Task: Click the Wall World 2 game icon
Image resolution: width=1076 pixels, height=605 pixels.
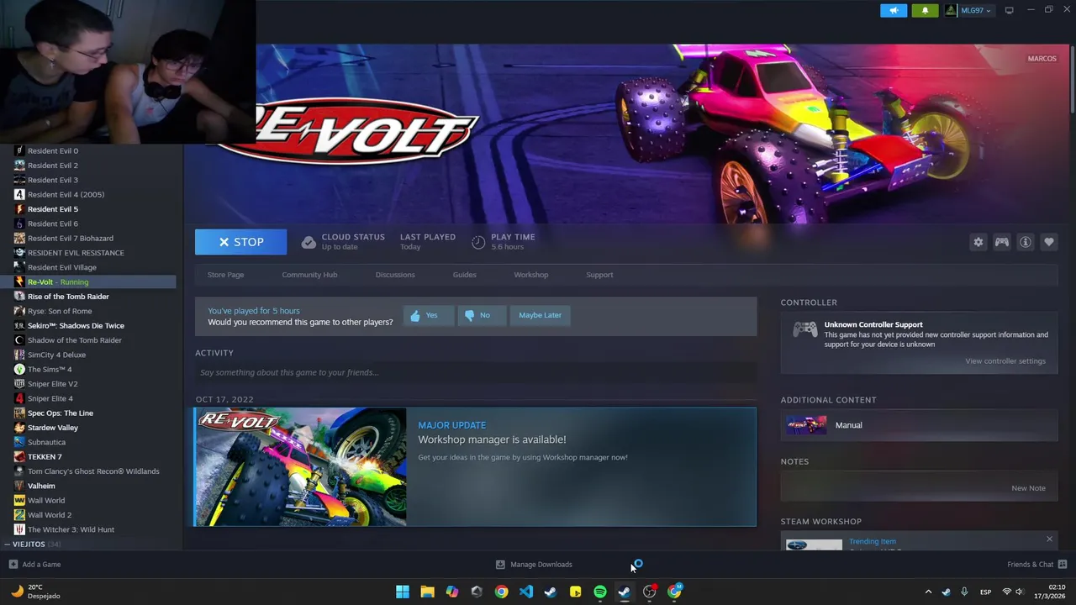Action: click(x=19, y=515)
